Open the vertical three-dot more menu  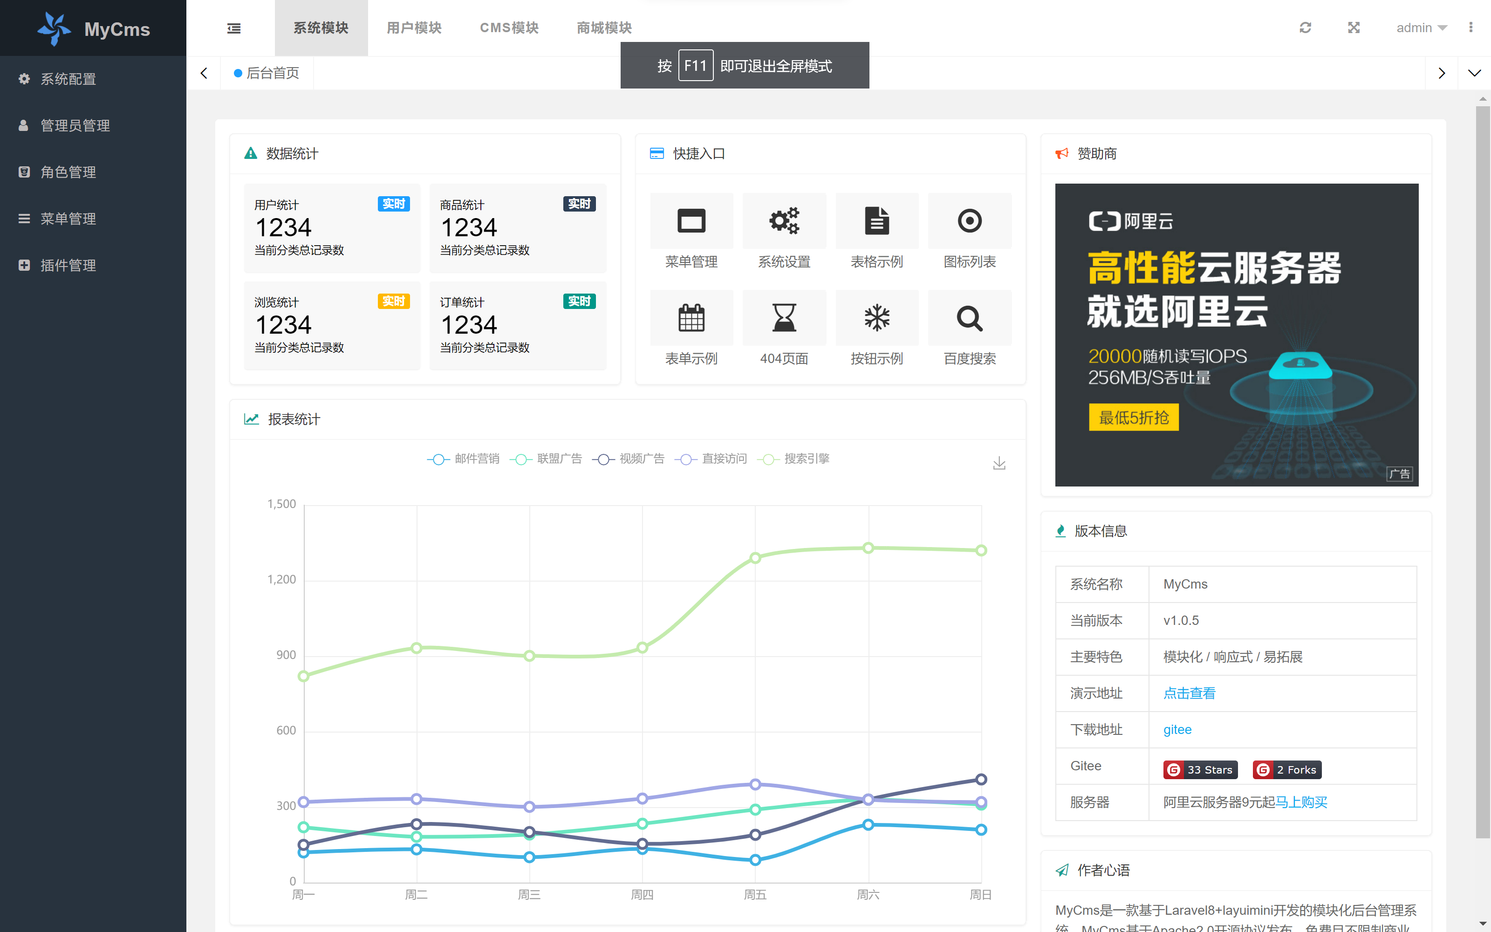[x=1470, y=28]
